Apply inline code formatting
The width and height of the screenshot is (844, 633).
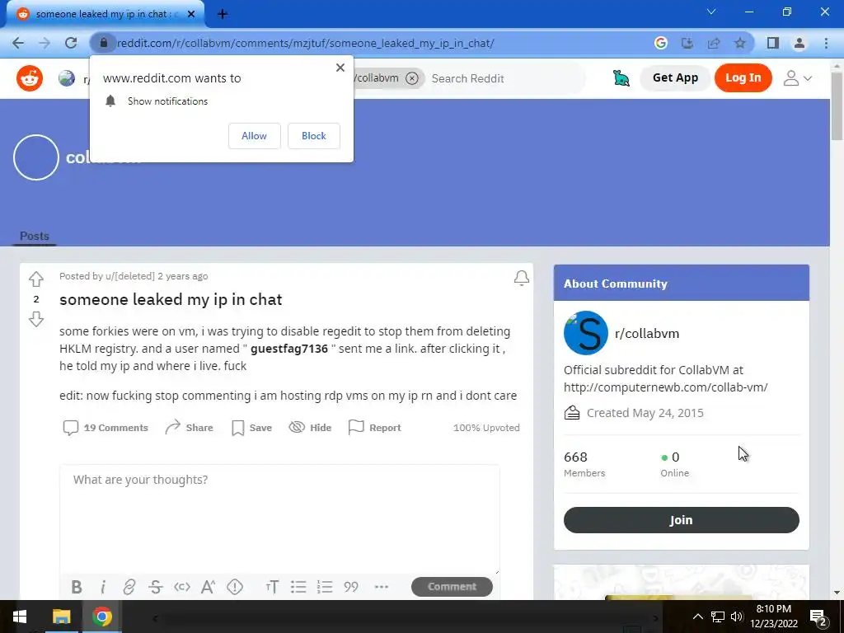[182, 587]
